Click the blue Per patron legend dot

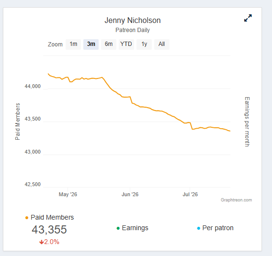click(199, 228)
